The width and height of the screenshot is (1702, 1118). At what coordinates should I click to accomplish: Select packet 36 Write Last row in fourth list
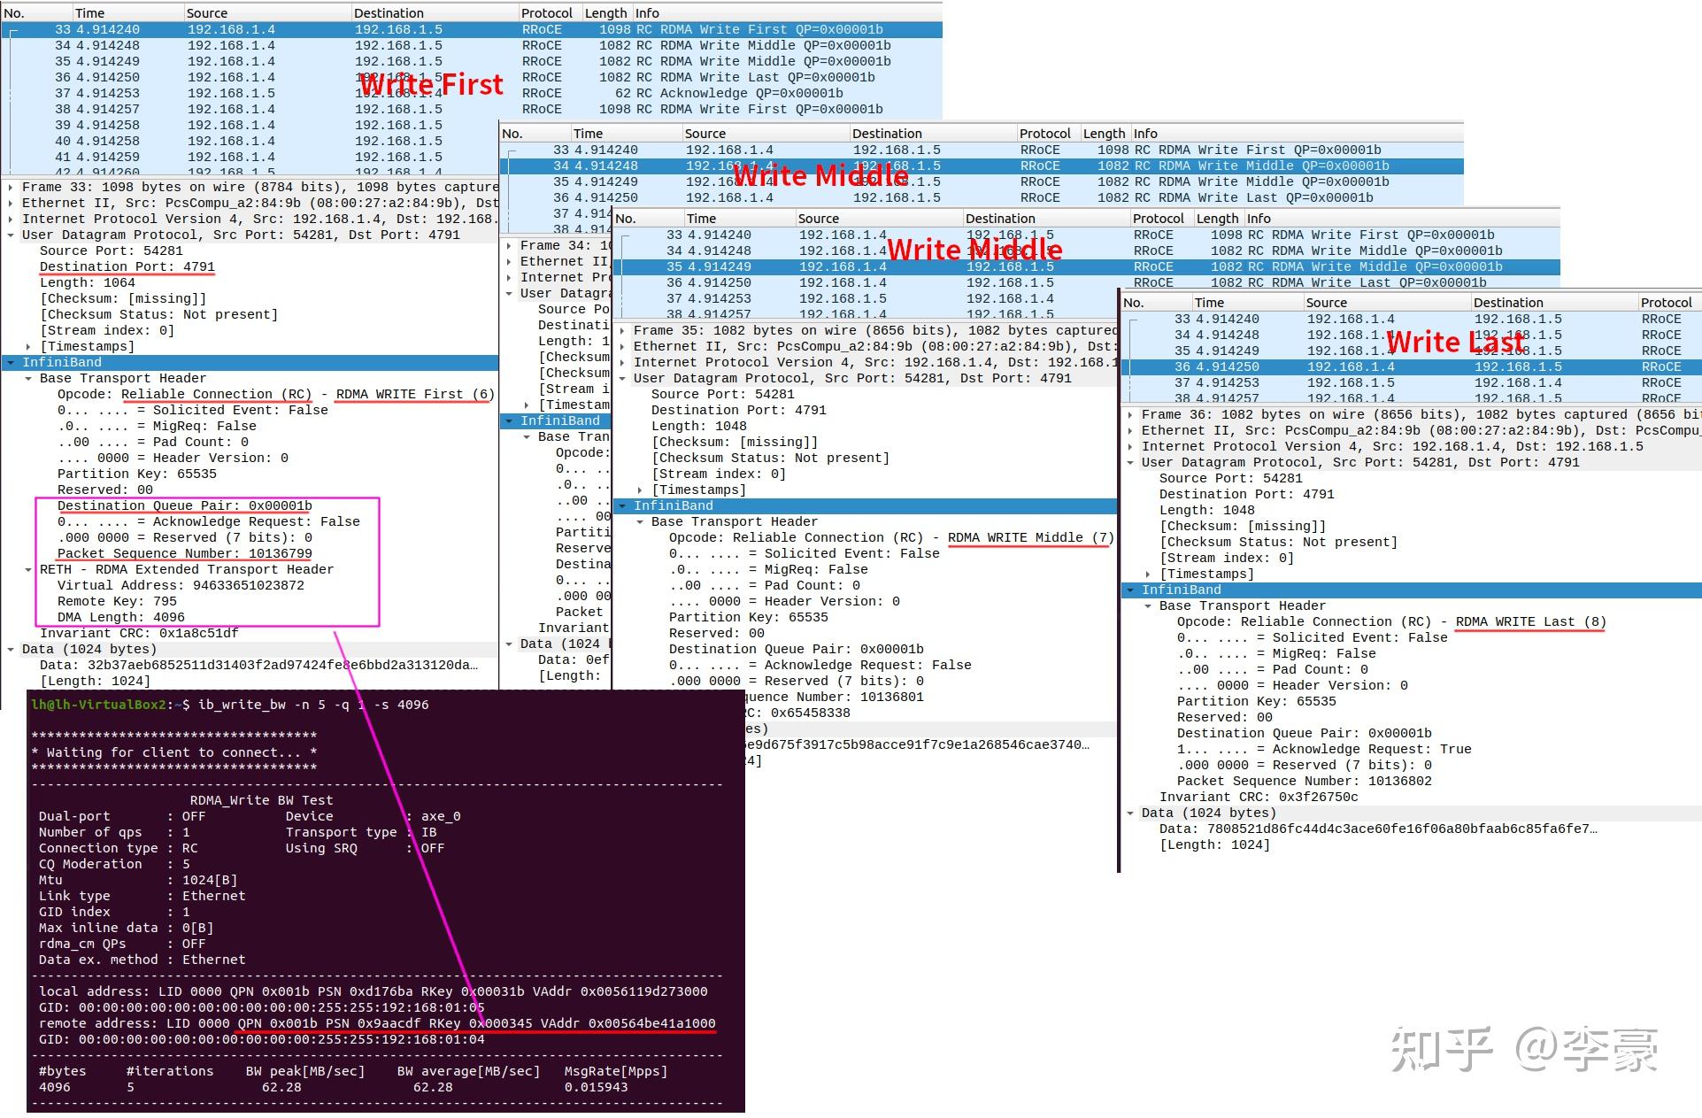(x=1411, y=366)
